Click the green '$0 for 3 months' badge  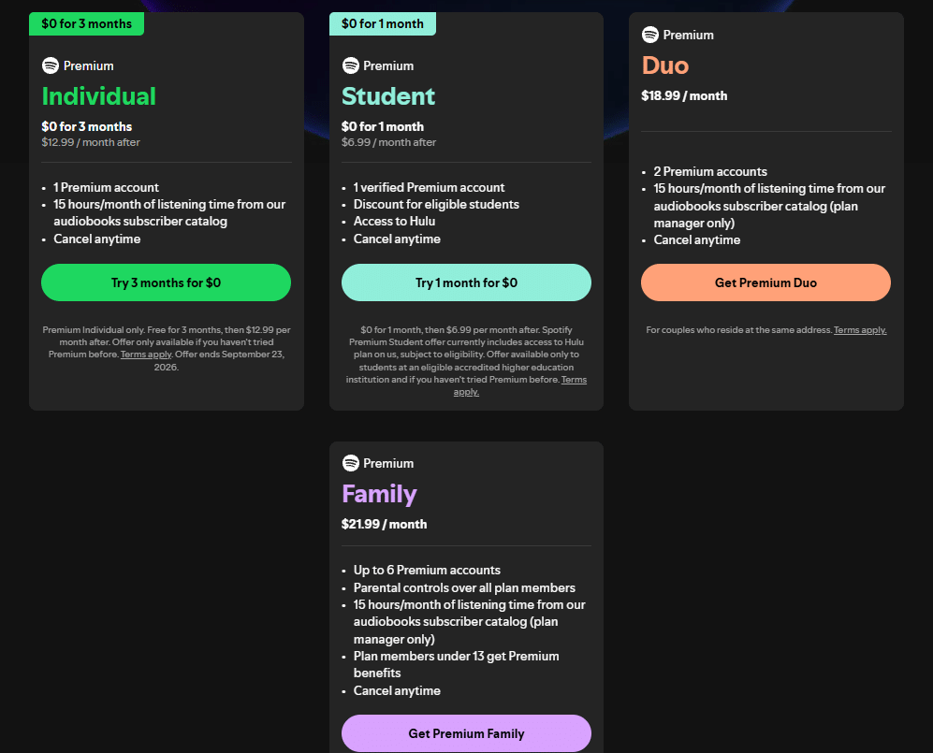click(86, 23)
